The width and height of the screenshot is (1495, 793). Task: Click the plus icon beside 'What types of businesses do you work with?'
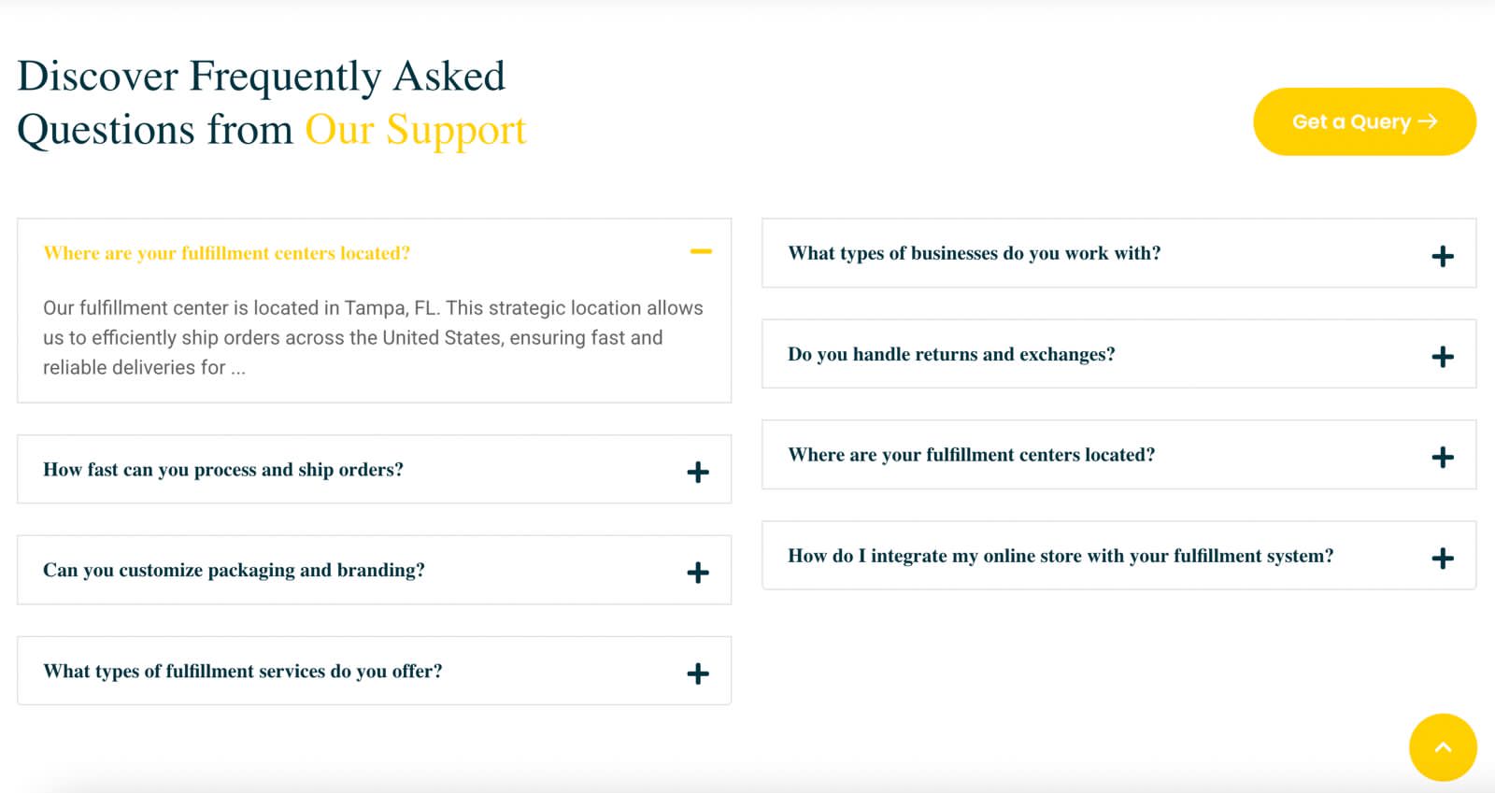coord(1443,256)
